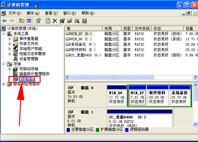Select the 2C_老盘6400 (G:) volume row
The height and width of the screenshot is (142, 198).
[131, 55]
